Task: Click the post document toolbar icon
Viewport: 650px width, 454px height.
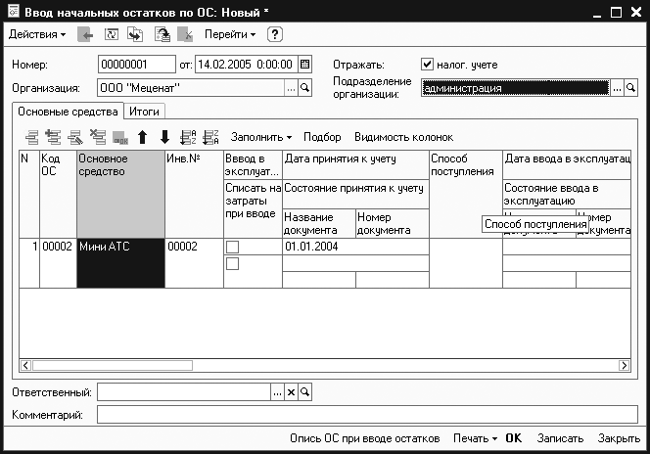Action: [162, 35]
